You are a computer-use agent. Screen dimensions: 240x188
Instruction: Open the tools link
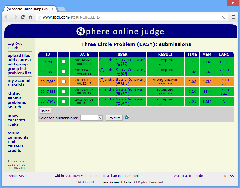(13, 142)
